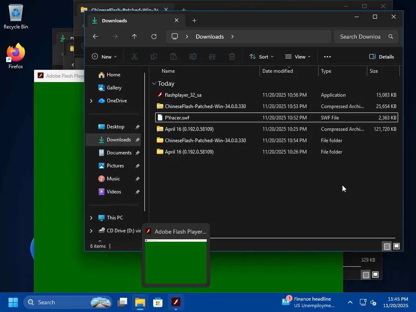
Task: Open the Sort dropdown
Action: point(262,56)
